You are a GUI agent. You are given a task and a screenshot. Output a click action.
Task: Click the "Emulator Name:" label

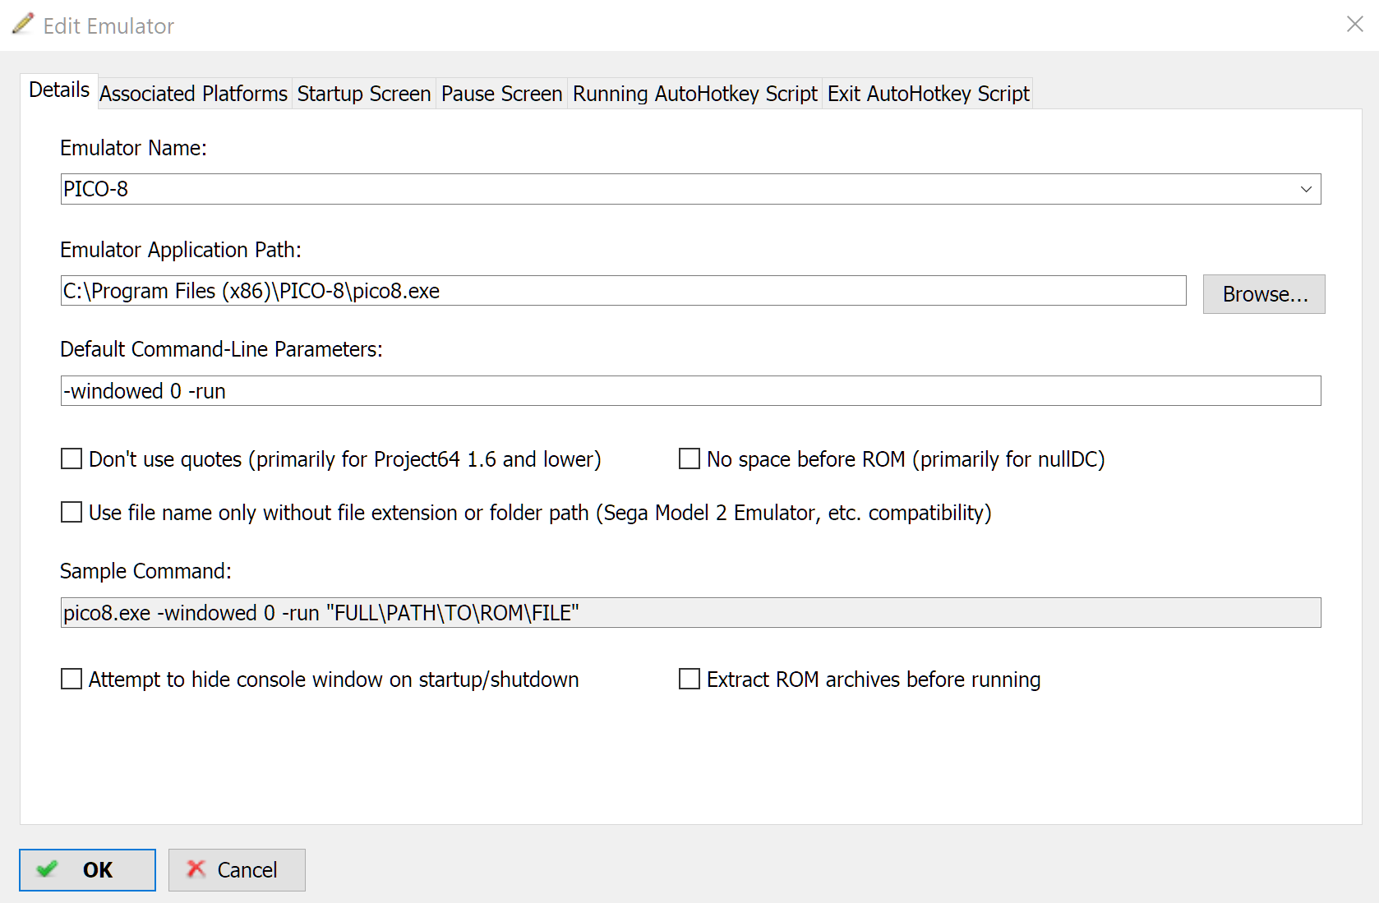(x=133, y=148)
